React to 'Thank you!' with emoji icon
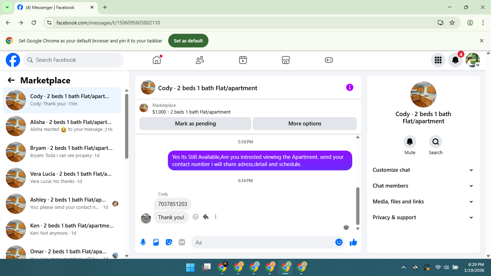 coord(196,217)
